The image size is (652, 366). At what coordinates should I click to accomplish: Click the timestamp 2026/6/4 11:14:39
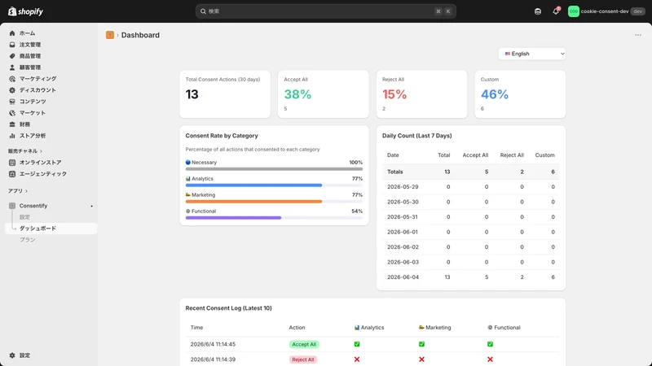[x=213, y=359]
